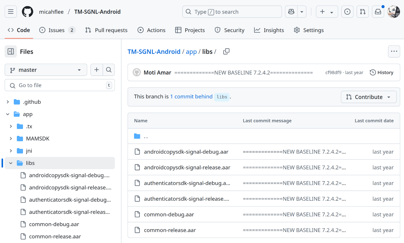
Task: Add a new file with plus button
Action: click(x=96, y=70)
